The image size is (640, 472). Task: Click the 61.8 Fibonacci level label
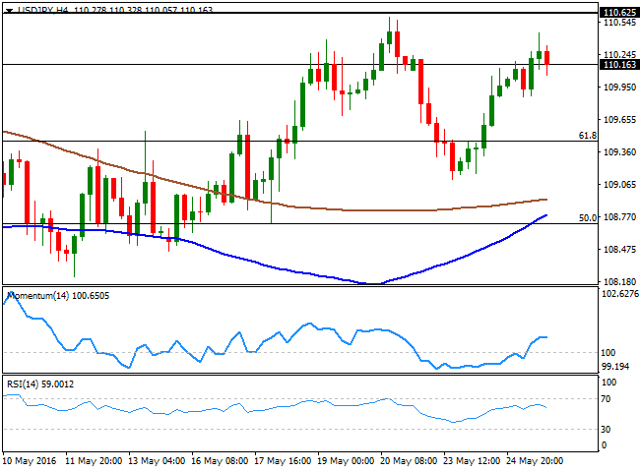[x=588, y=136]
